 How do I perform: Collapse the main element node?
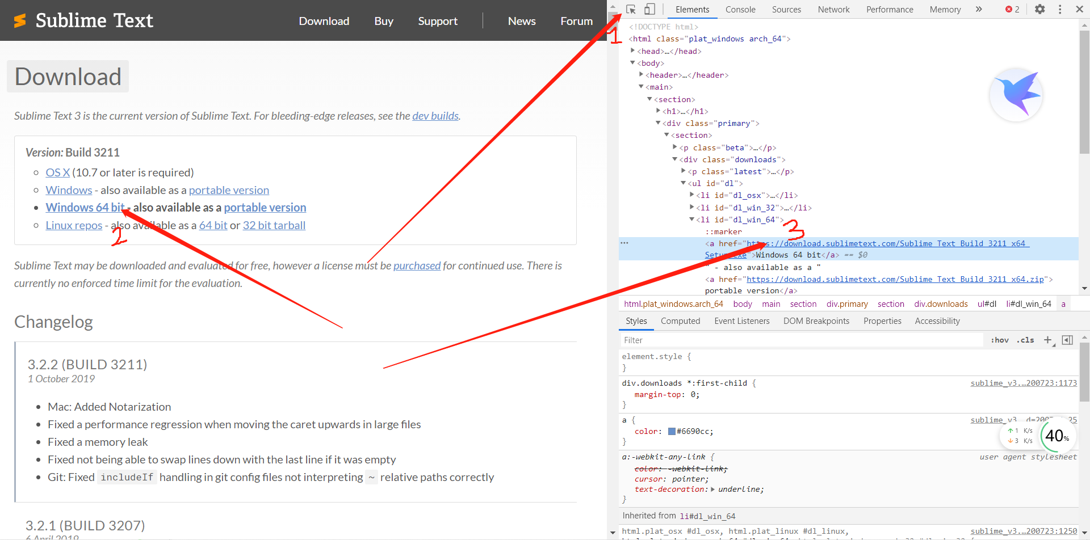pyautogui.click(x=642, y=86)
